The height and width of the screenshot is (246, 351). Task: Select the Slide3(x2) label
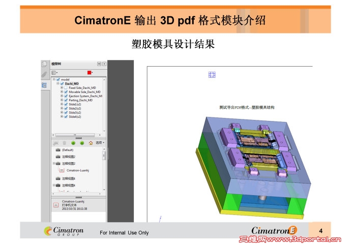tap(75, 112)
